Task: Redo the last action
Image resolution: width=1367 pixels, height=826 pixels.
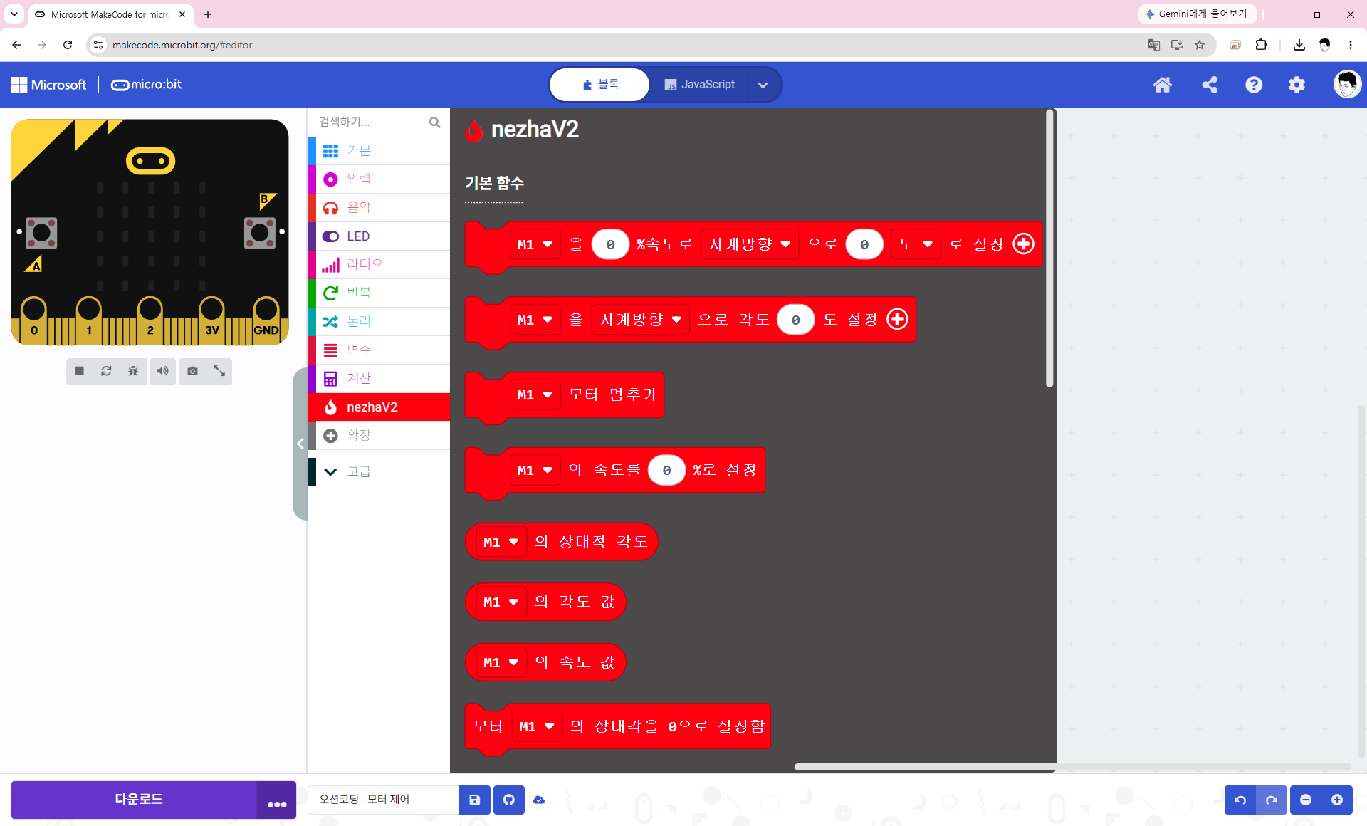Action: pos(1272,800)
